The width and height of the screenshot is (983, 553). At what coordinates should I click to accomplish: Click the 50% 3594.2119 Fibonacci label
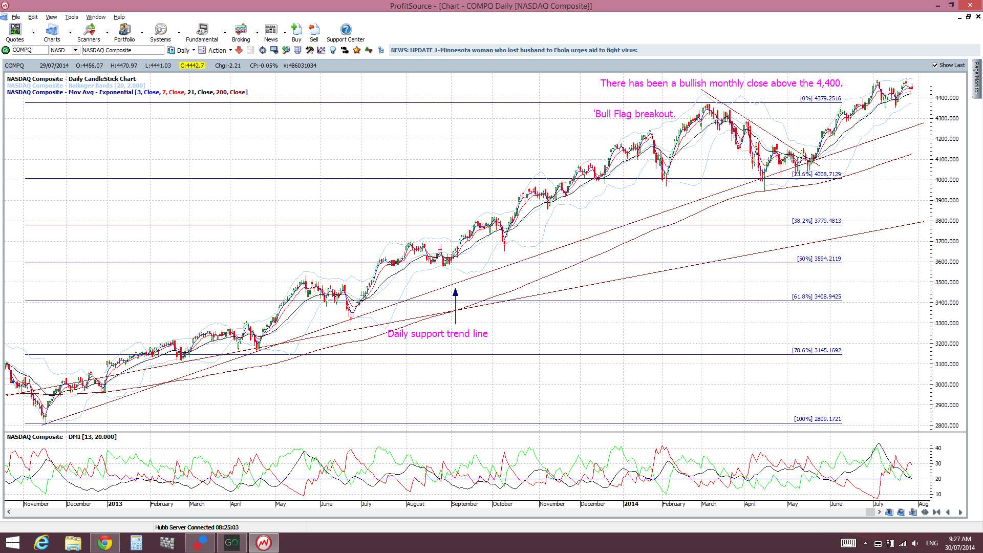pyautogui.click(x=819, y=259)
